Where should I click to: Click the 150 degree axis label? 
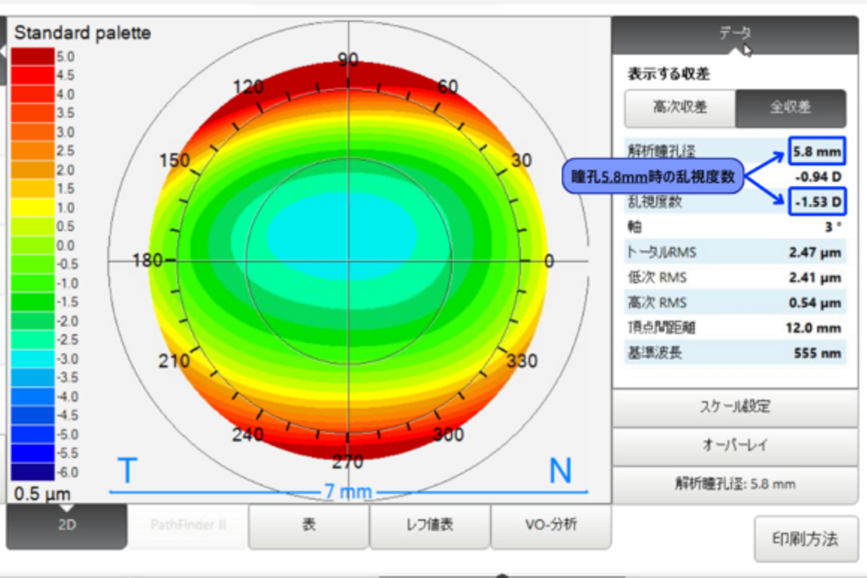coord(175,161)
